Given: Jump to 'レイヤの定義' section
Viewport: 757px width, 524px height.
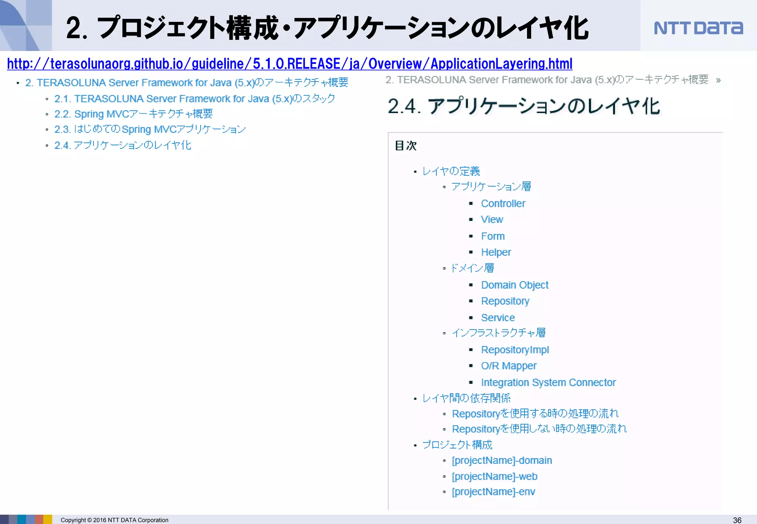Looking at the screenshot, I should (451, 171).
